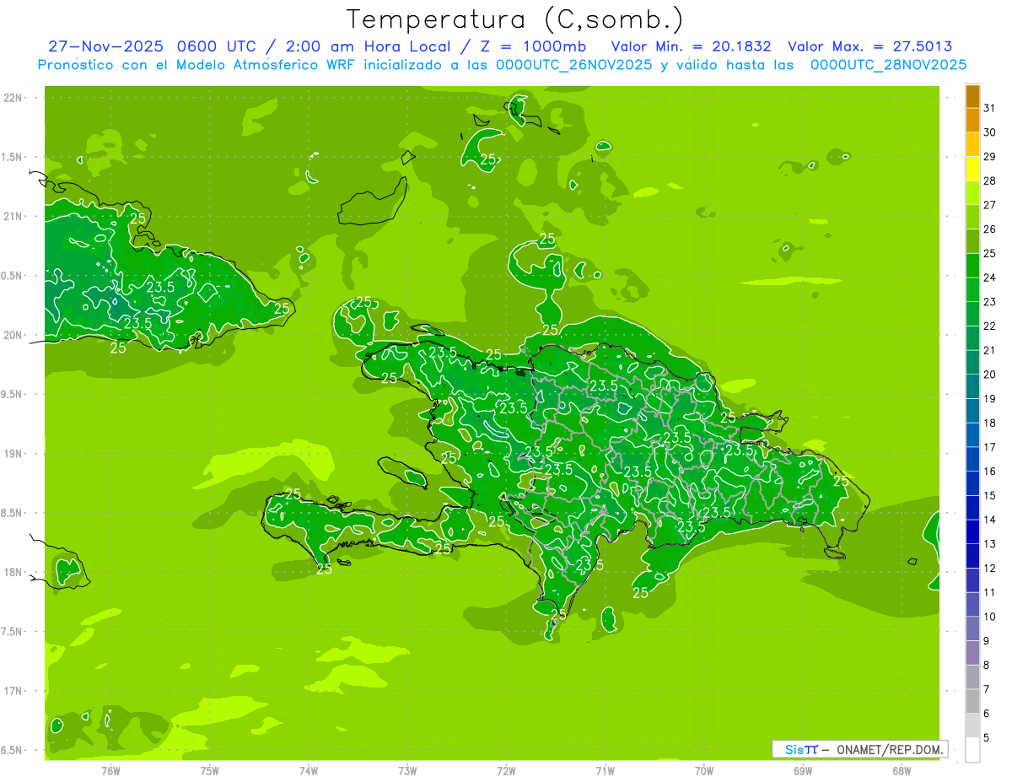Click the "71W" longitude axis label
This screenshot has width=1012, height=782.
(x=605, y=771)
